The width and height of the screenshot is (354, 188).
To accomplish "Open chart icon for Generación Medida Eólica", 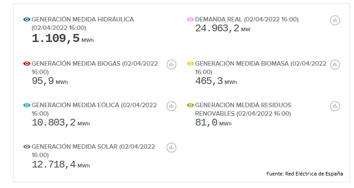I will (x=172, y=106).
